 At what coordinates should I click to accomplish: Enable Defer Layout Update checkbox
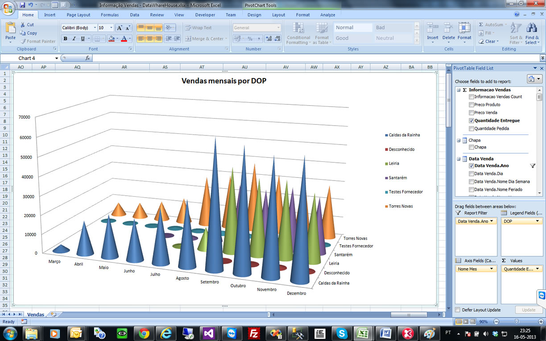pos(458,310)
